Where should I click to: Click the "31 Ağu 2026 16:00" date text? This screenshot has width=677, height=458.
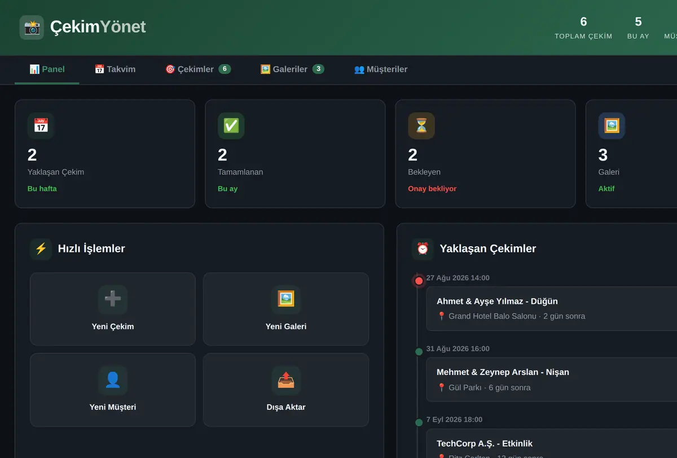(458, 348)
